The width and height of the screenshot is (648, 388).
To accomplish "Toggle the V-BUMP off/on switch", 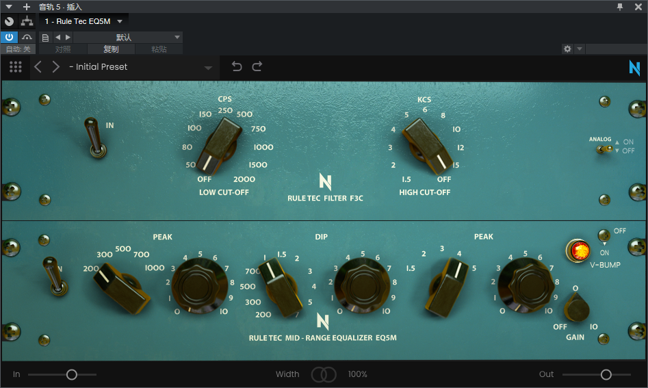I will (604, 235).
